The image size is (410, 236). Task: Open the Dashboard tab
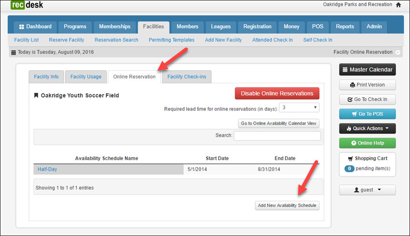(x=35, y=26)
